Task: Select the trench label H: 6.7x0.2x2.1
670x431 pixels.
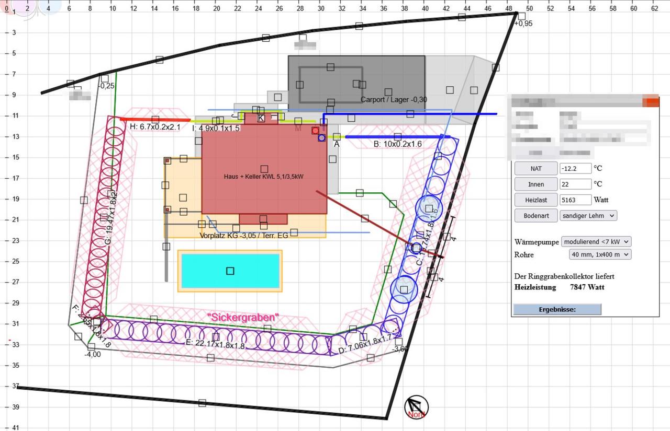Action: [155, 127]
